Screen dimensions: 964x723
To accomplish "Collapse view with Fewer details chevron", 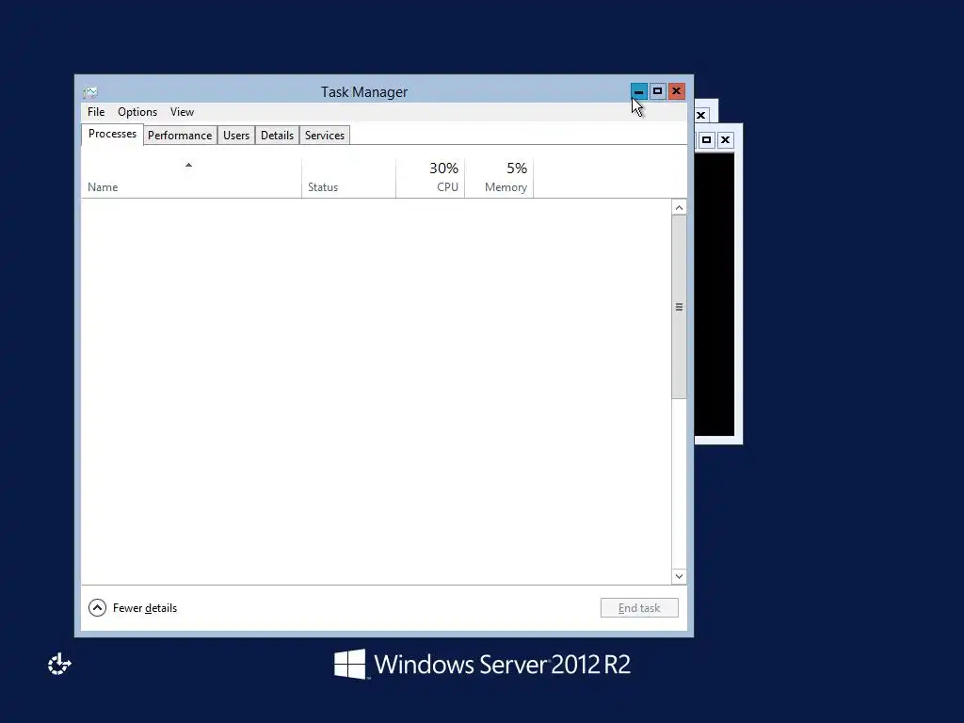I will pos(97,608).
